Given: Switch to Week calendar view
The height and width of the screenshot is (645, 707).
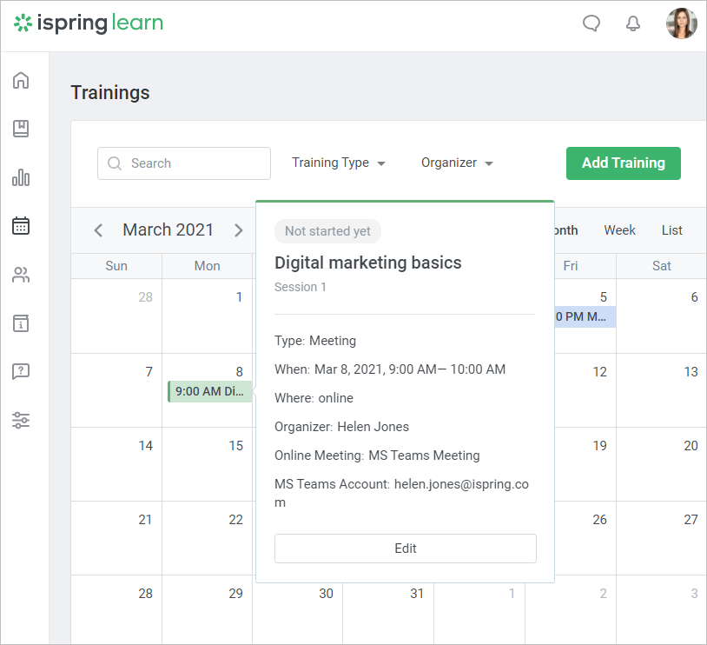Looking at the screenshot, I should 619,230.
